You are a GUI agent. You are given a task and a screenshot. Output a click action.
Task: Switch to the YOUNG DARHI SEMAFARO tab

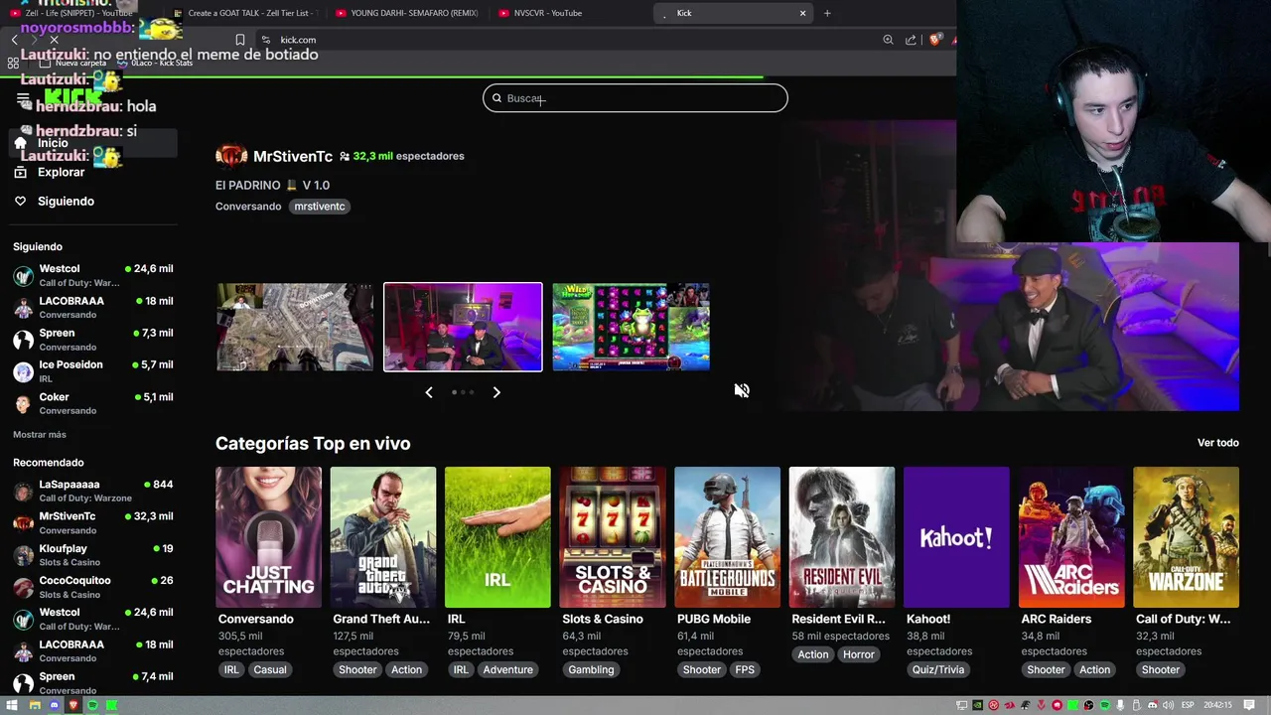pos(407,13)
